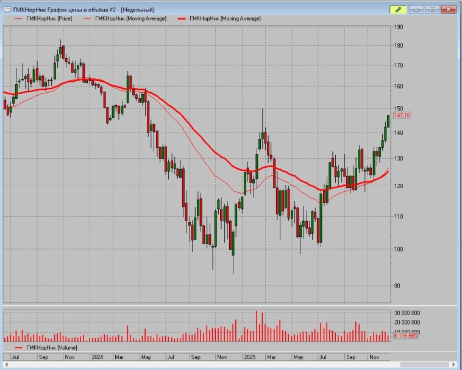Click the 100 price axis label
The height and width of the screenshot is (370, 462).
tap(399, 249)
